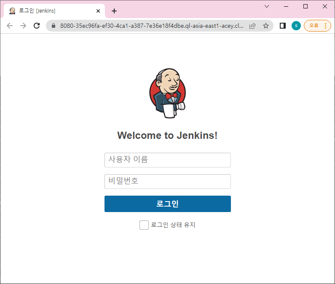This screenshot has width=335, height=284.
Task: Click the 로그인 상태 유지 label
Action: (x=173, y=225)
